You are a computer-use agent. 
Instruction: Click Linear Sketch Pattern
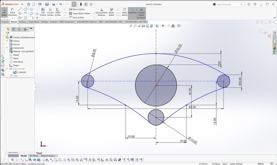coord(80,13)
